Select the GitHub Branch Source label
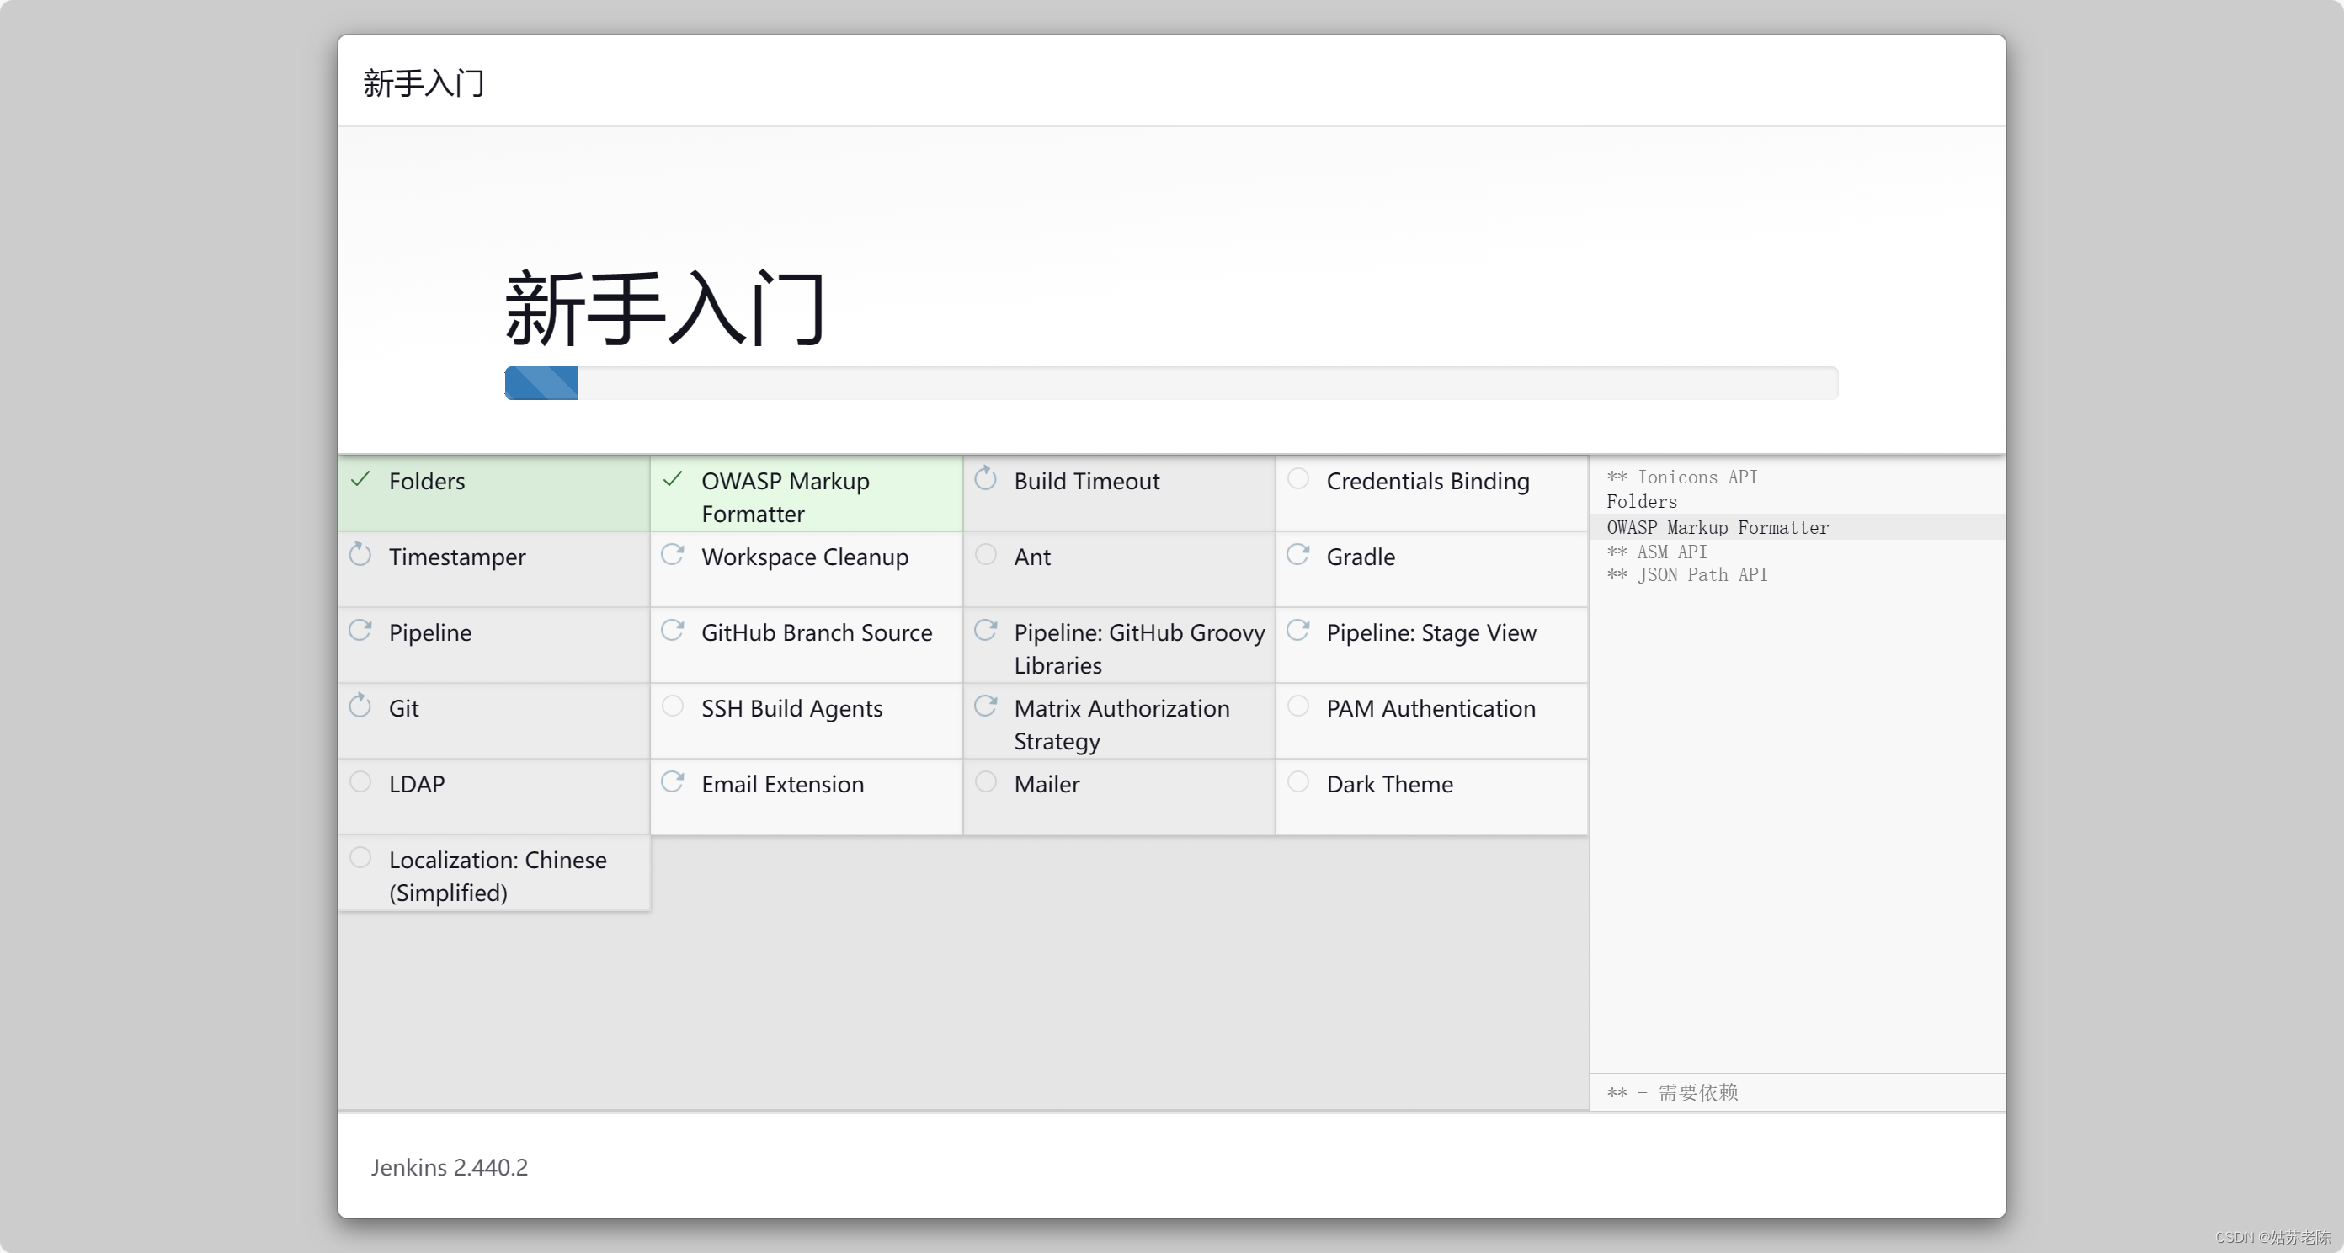The height and width of the screenshot is (1253, 2344). (x=816, y=632)
